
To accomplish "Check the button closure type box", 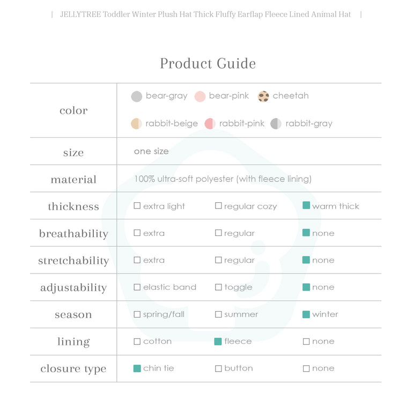I will [x=218, y=368].
